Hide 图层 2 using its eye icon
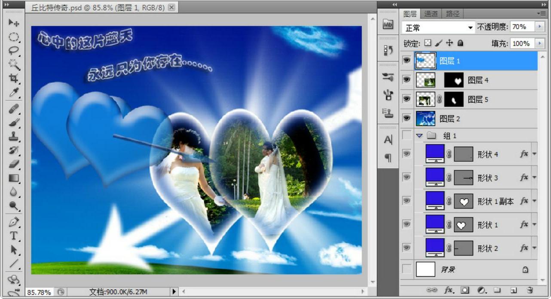The image size is (551, 299). [406, 118]
